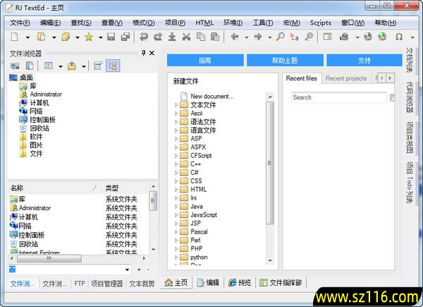The image size is (423, 307).
Task: Click the tab scroll right arrow
Action: pos(390,78)
